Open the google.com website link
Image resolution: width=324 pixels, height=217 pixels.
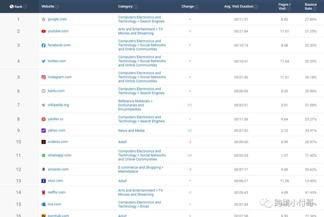(57, 19)
